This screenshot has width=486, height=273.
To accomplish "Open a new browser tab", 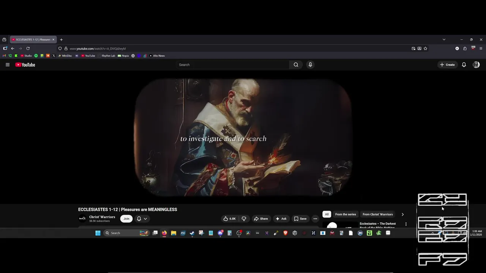I will point(61,39).
